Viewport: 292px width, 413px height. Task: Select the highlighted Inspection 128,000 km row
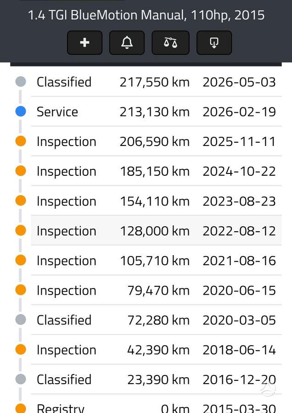(156, 230)
